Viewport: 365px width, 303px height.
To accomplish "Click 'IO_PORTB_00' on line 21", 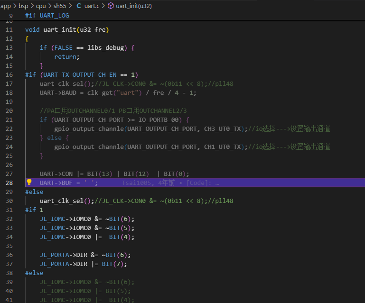I will point(159,120).
